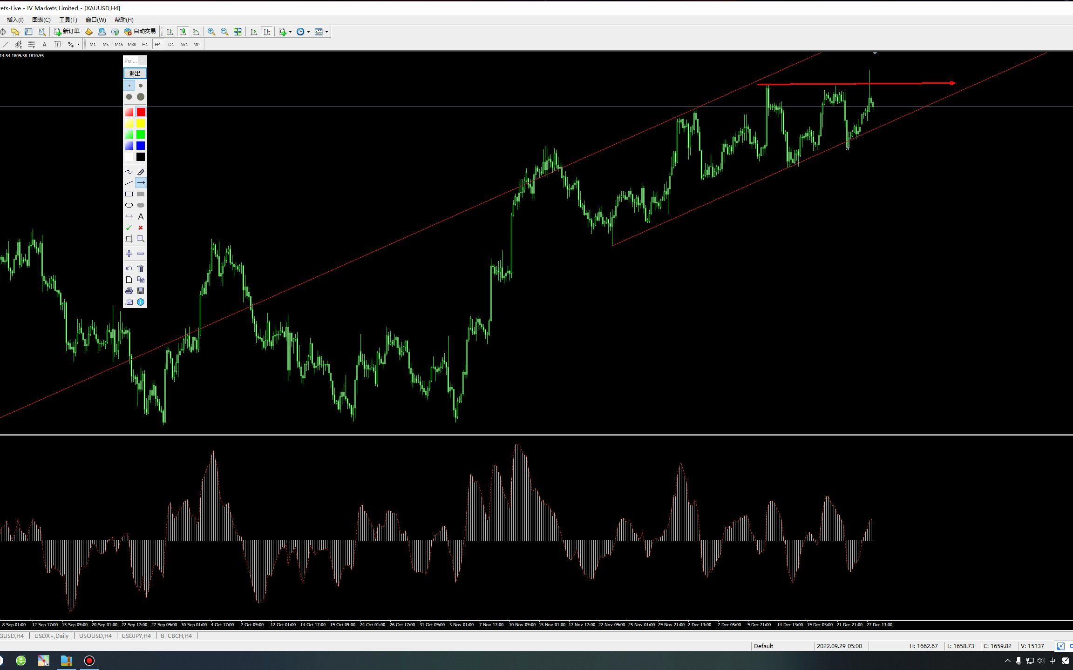Toggle chart shift button
Viewport: 1073px width, 670px height.
point(267,32)
